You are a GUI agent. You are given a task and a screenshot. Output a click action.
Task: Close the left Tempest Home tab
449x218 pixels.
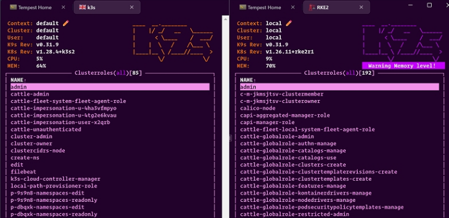pos(63,7)
